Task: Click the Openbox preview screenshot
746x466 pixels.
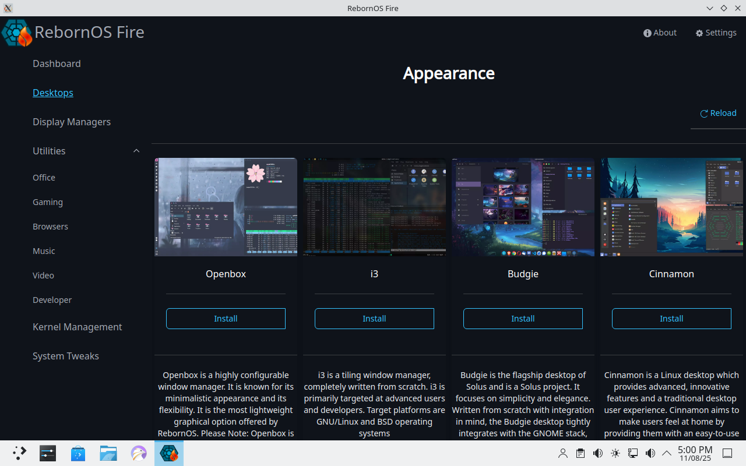Action: (226, 207)
